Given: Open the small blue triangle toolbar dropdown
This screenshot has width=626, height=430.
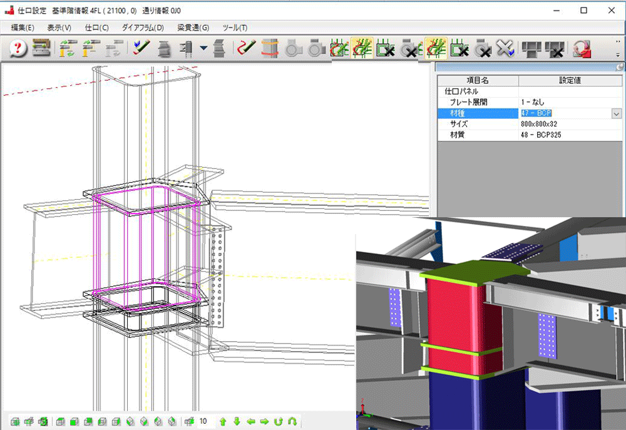Looking at the screenshot, I should click(x=203, y=48).
